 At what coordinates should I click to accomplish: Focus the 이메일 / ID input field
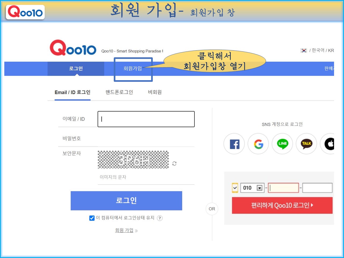pyautogui.click(x=146, y=119)
